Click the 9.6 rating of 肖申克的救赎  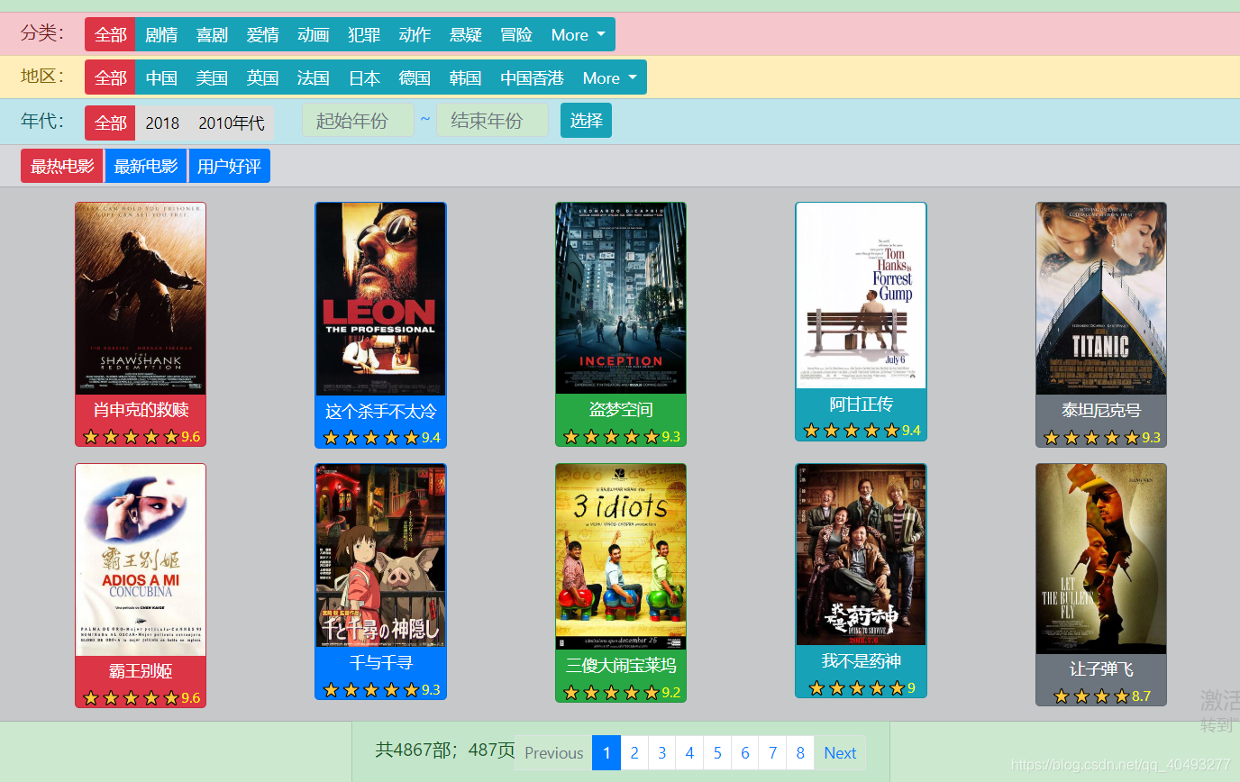tap(190, 437)
